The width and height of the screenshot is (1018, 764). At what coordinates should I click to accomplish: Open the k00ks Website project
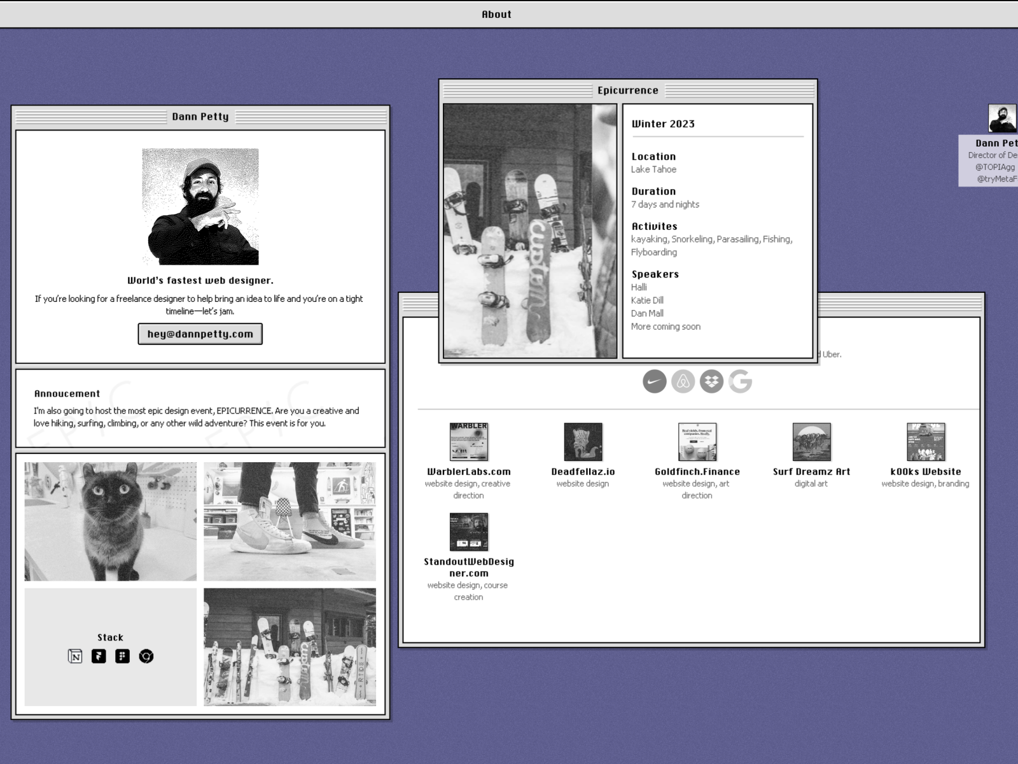tap(925, 442)
